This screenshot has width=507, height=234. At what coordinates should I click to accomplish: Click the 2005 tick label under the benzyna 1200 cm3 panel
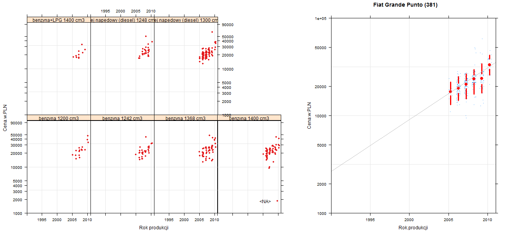click(73, 220)
